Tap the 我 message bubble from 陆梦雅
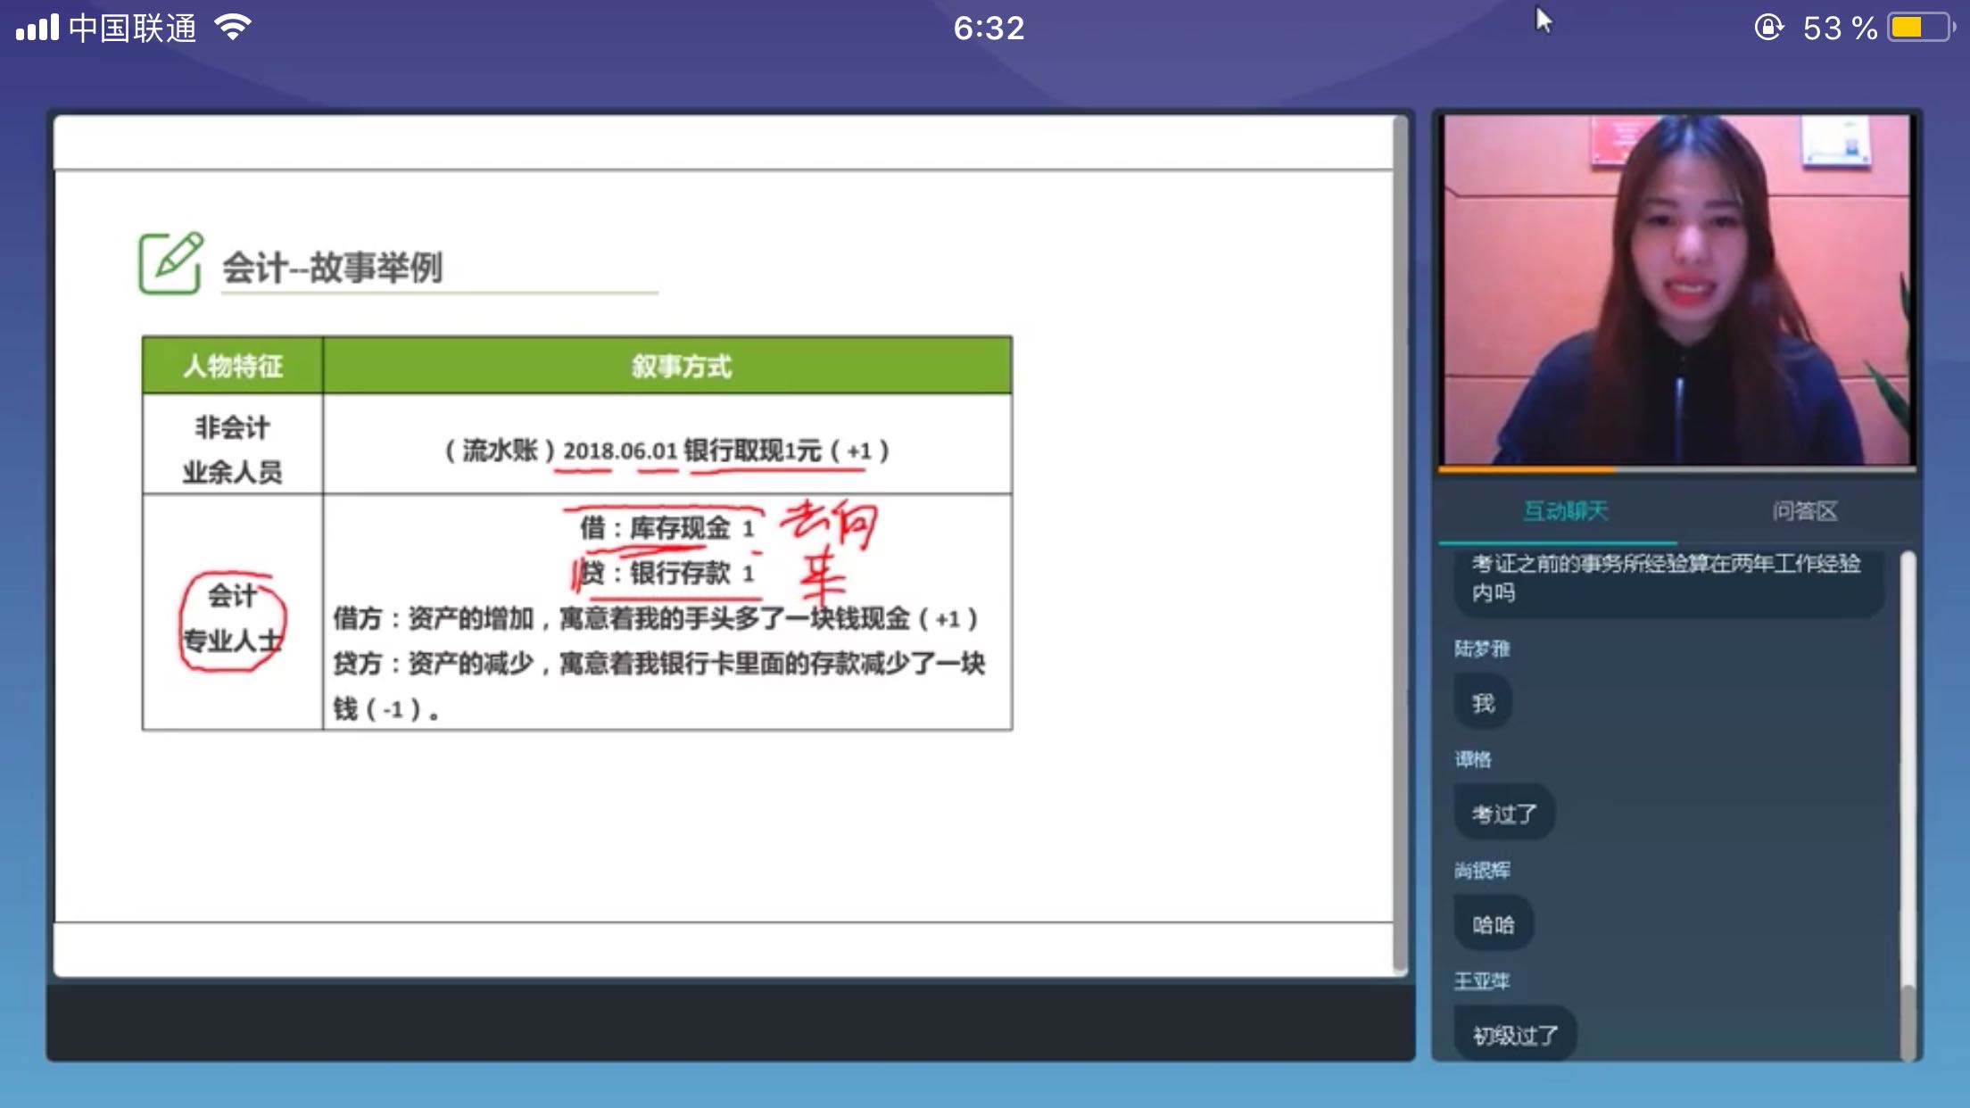Image resolution: width=1970 pixels, height=1108 pixels. click(1483, 703)
